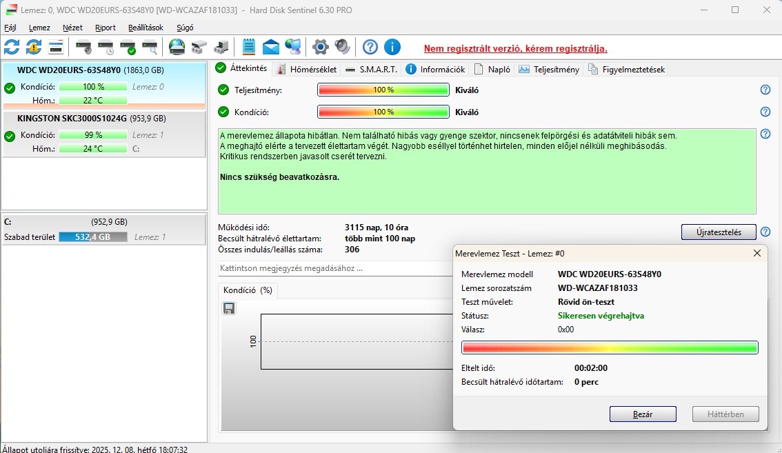
Task: Open settings with the gear icon
Action: (320, 47)
